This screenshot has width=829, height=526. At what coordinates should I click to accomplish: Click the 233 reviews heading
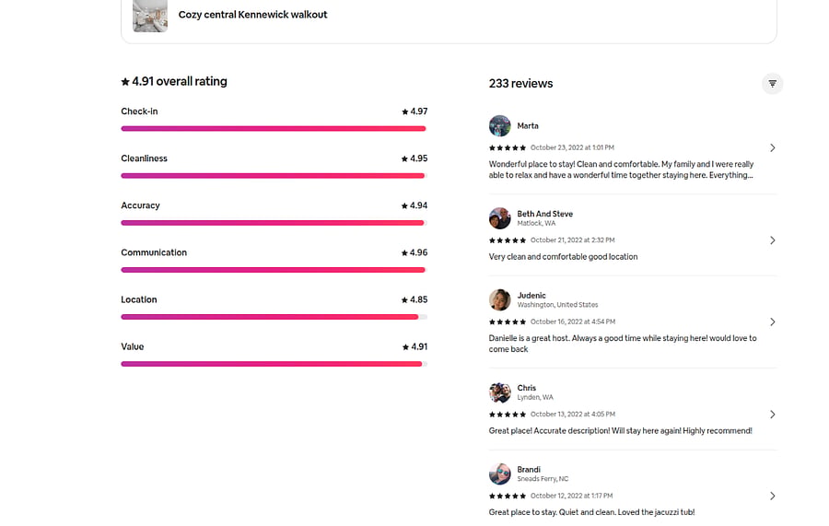pos(520,84)
